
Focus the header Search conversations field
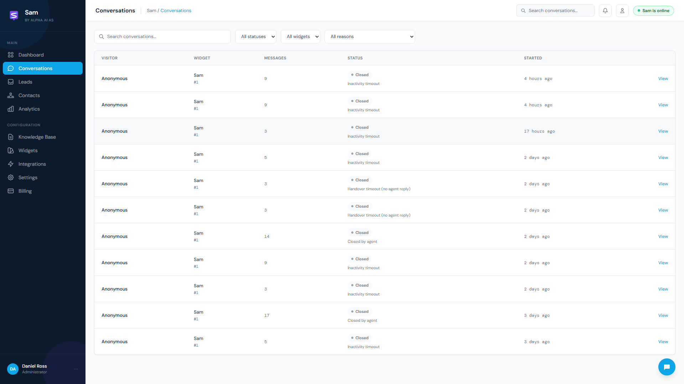pyautogui.click(x=555, y=11)
